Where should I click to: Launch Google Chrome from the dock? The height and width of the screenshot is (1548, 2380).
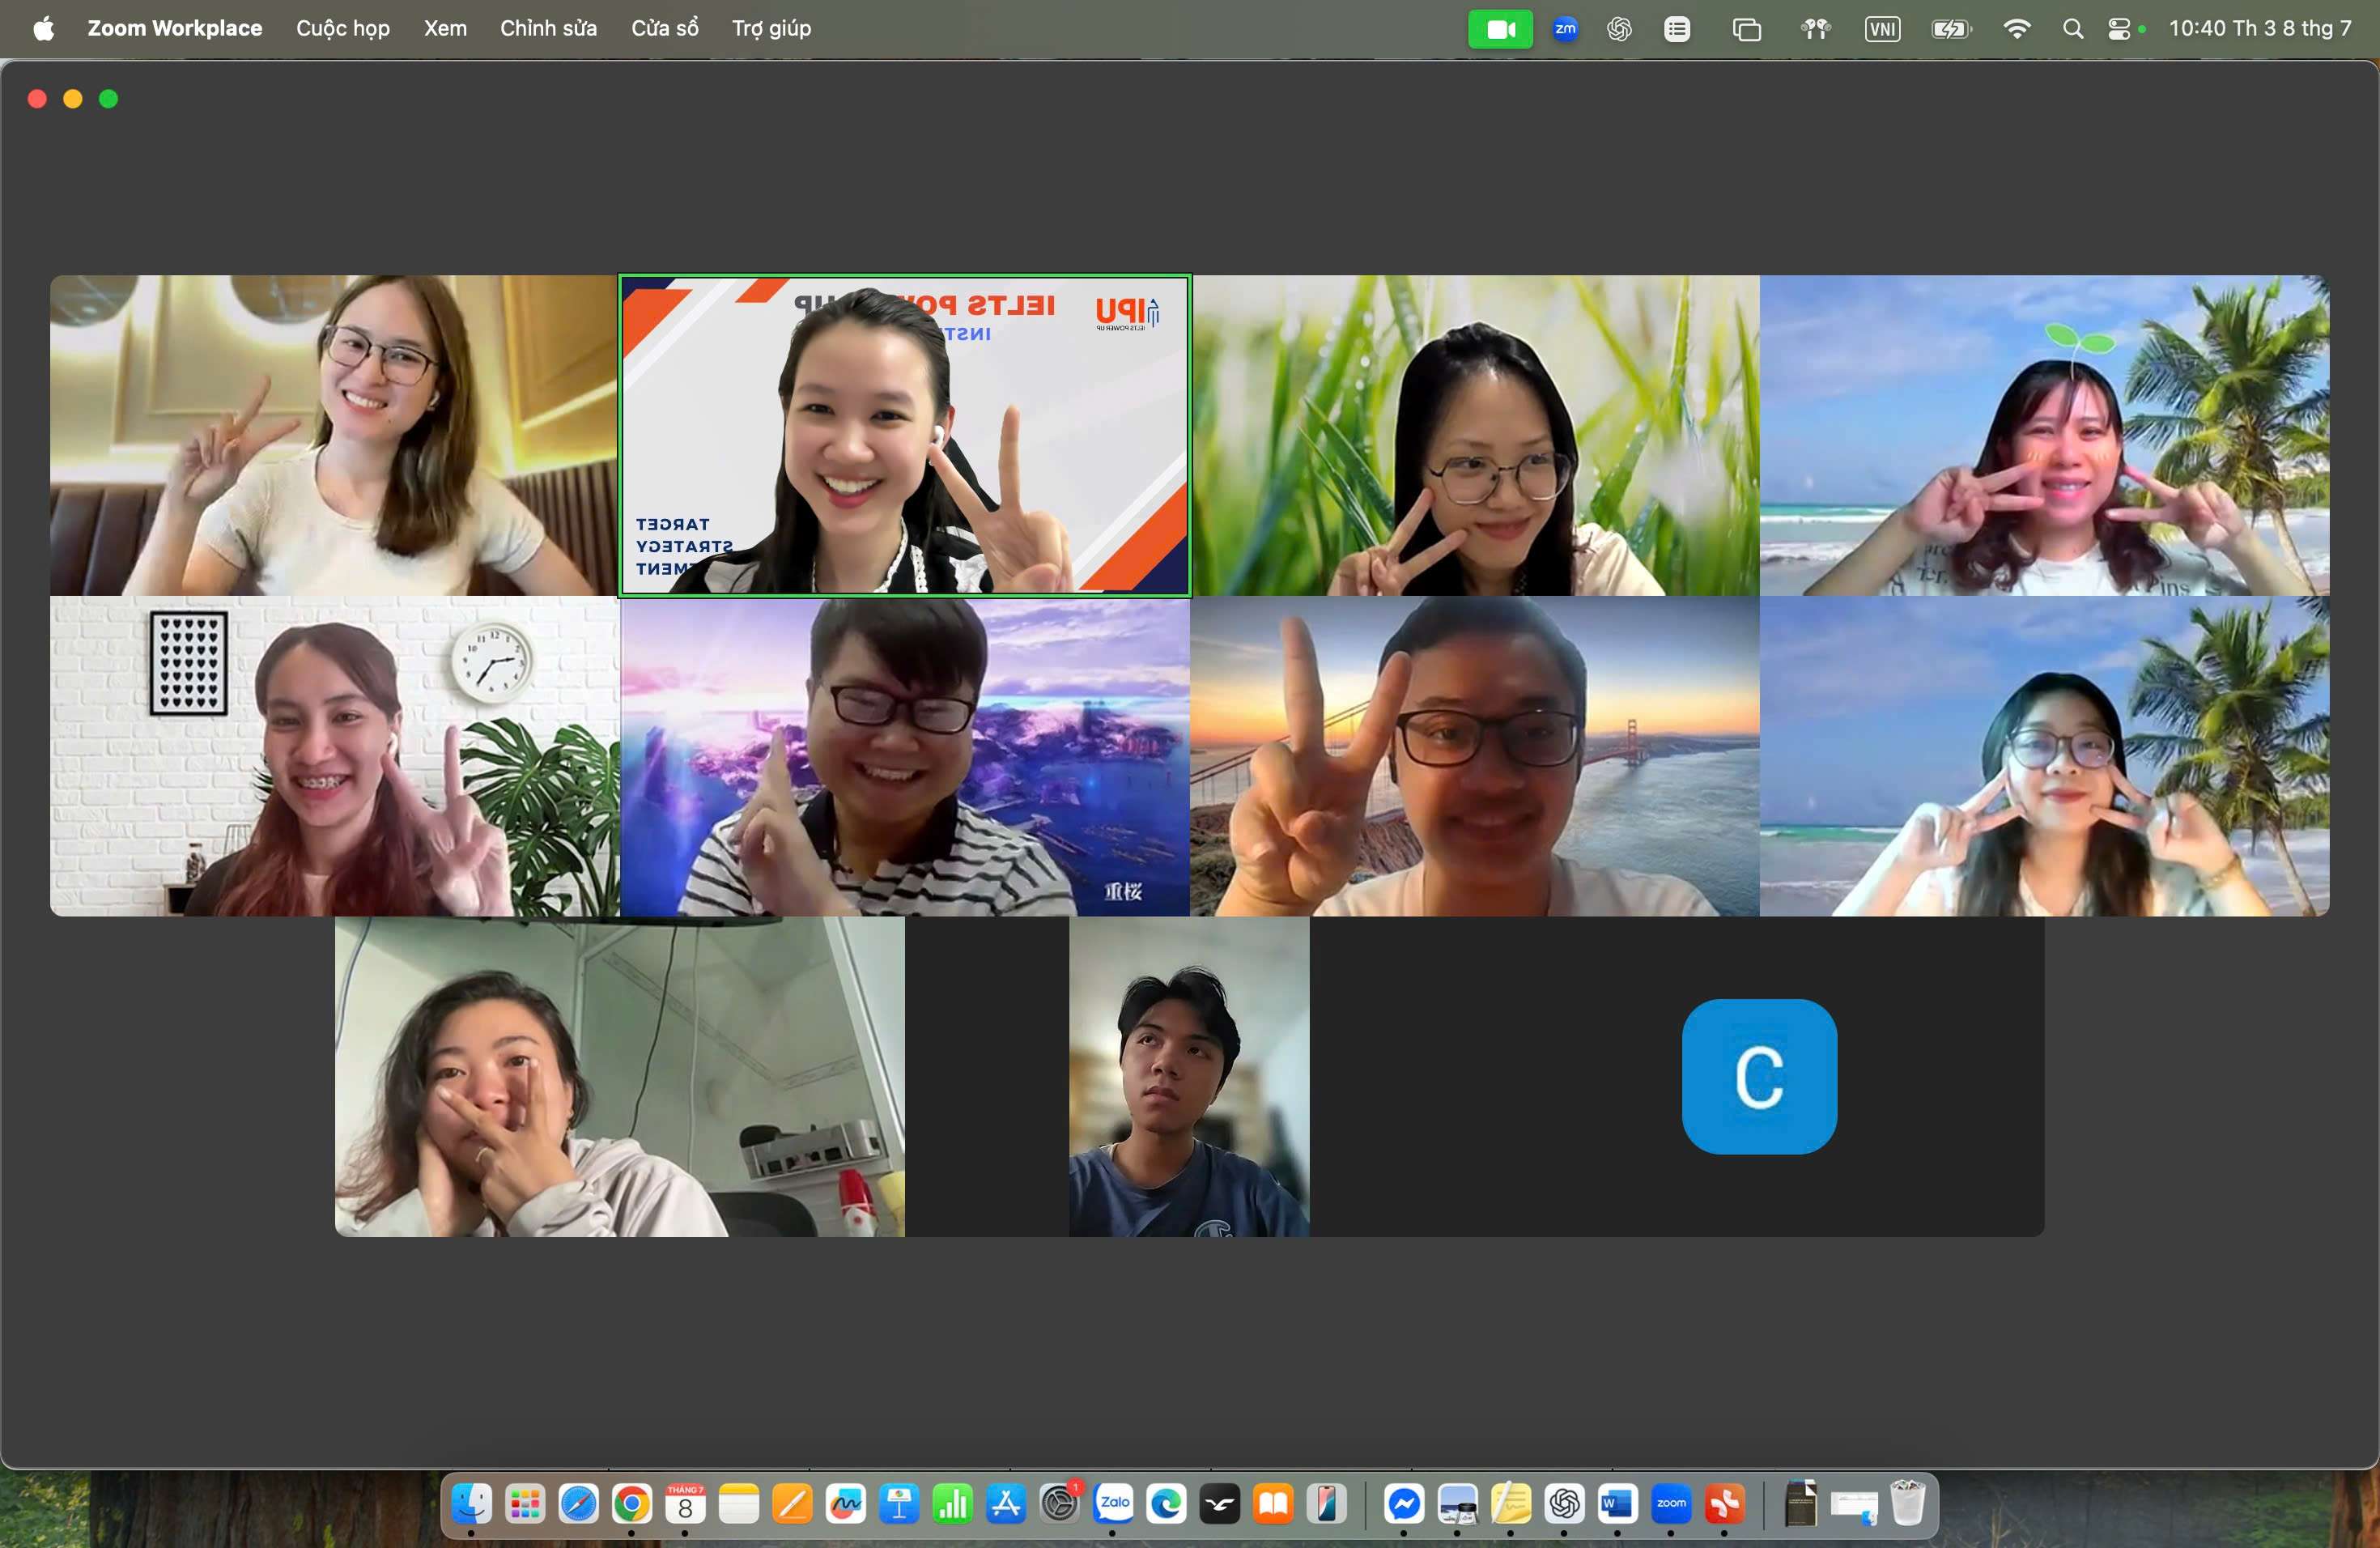pos(631,1503)
